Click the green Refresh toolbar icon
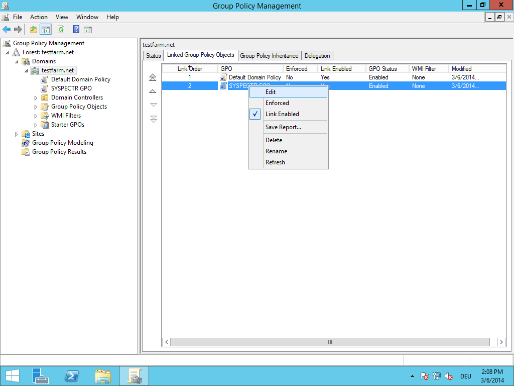Screen dimensions: 514x386 tap(61, 30)
